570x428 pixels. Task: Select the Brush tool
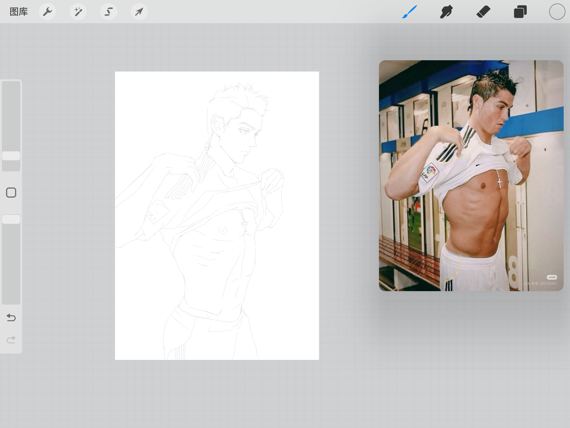click(x=410, y=12)
